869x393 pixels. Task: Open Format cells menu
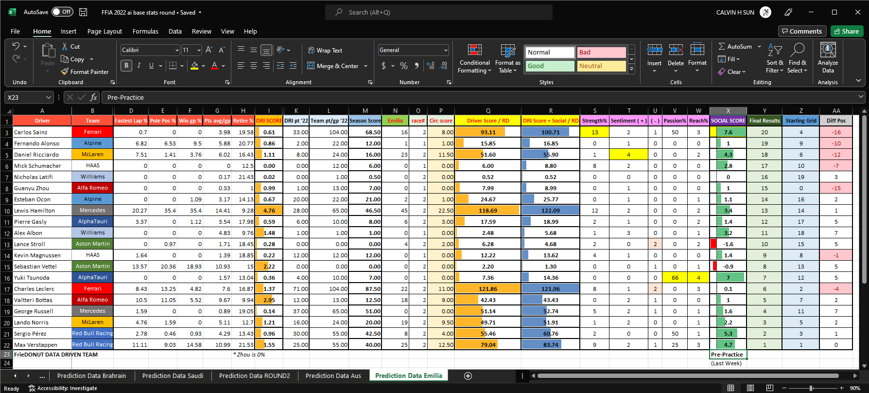click(x=697, y=58)
